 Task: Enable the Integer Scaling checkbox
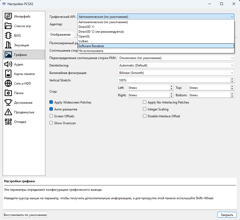tap(145, 109)
